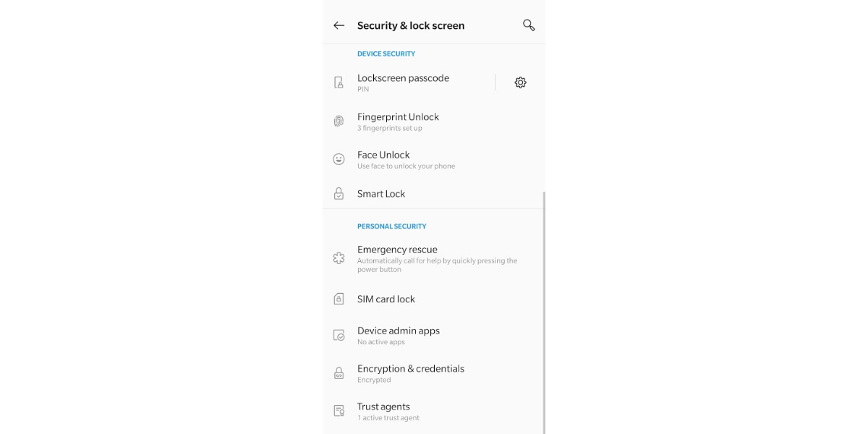Click the SIM card lock icon
Image resolution: width=868 pixels, height=434 pixels.
coord(339,298)
